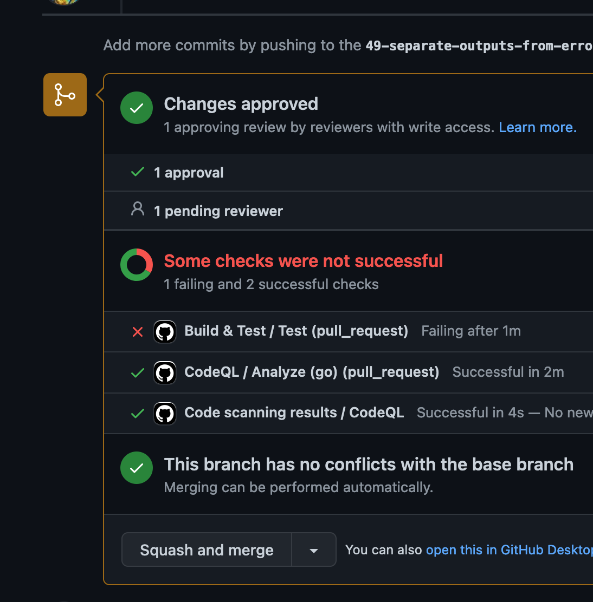Click open this in GitHub Desktop

[508, 549]
